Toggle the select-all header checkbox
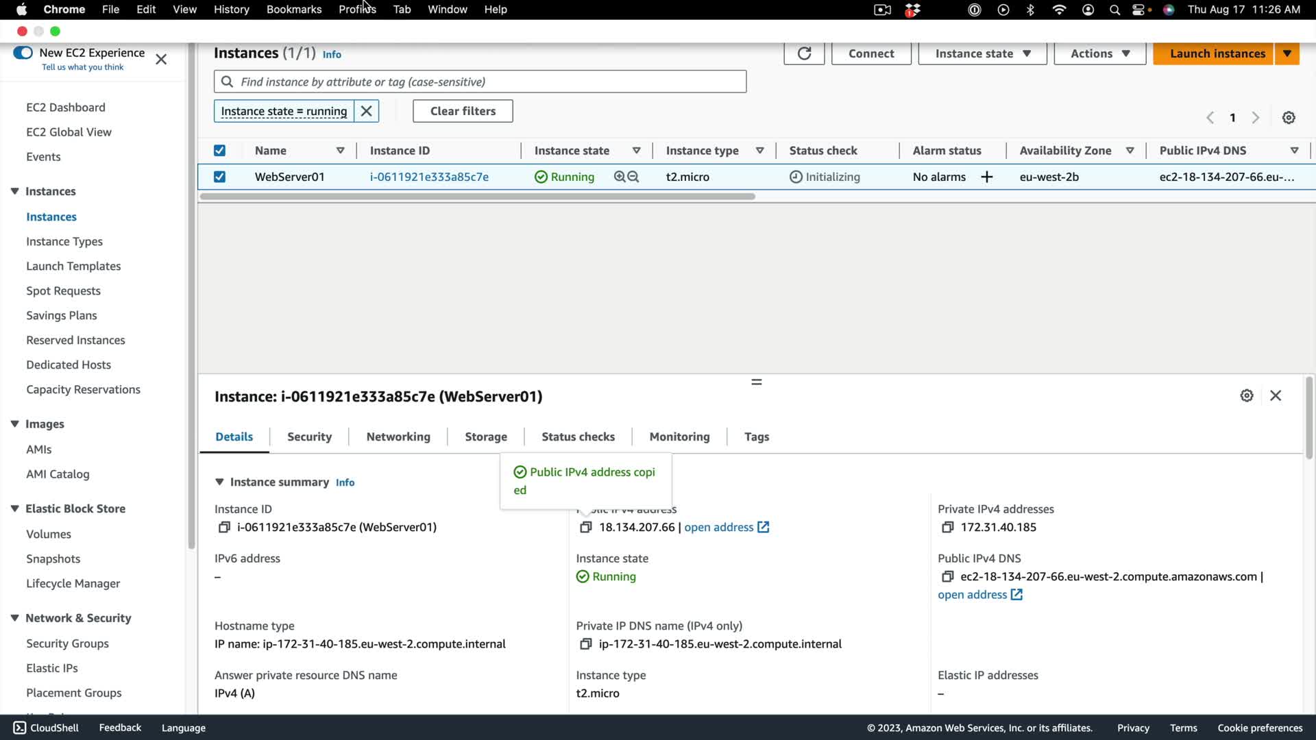 click(219, 151)
